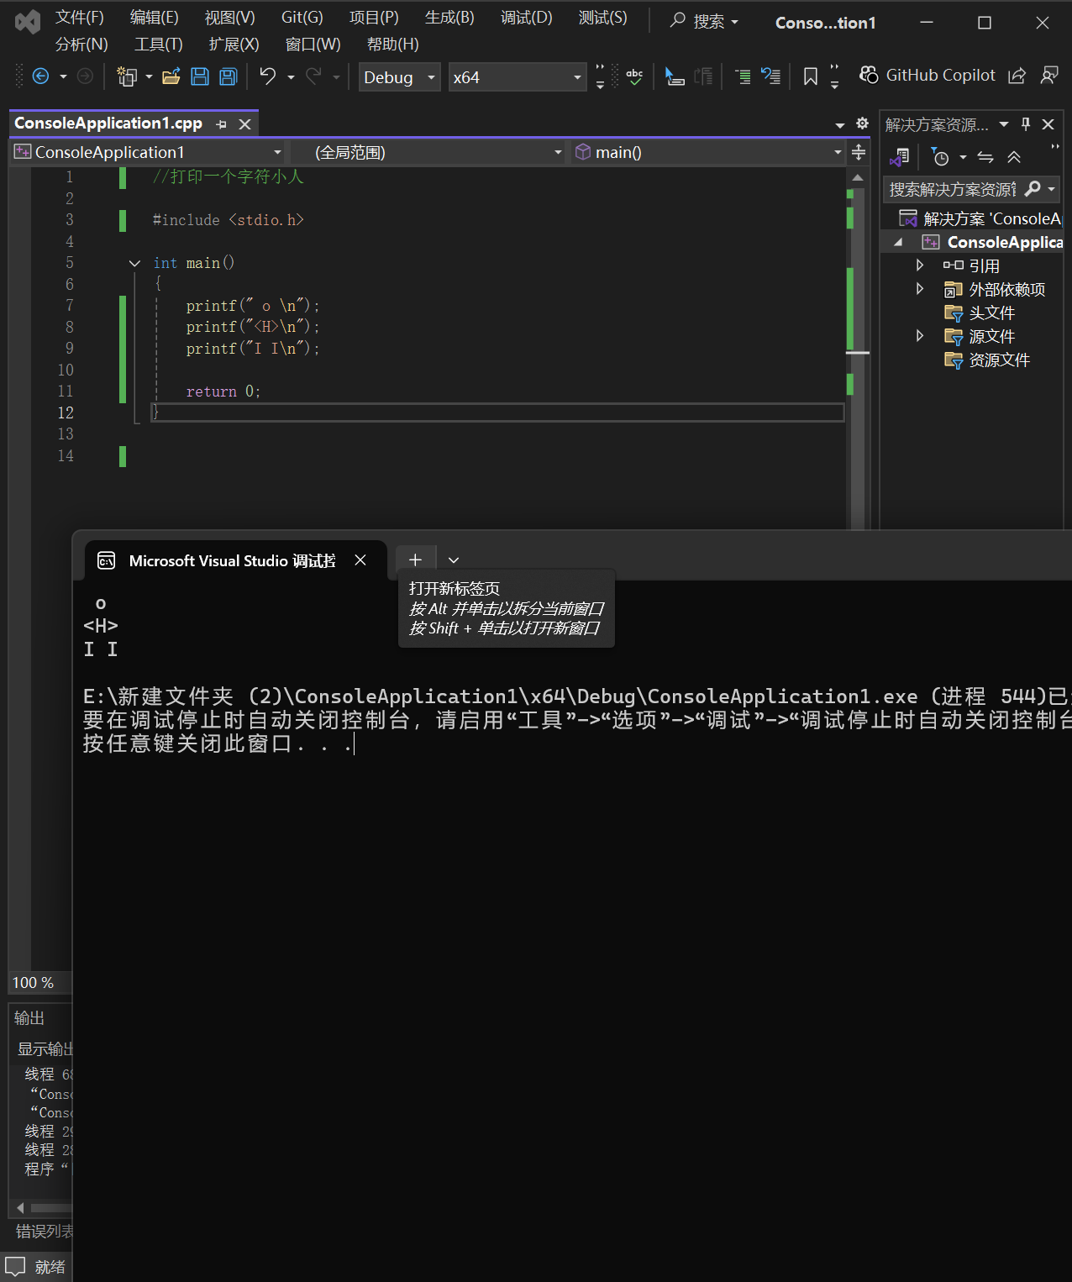1072x1282 pixels.
Task: Click the sync with active document icon
Action: point(985,157)
